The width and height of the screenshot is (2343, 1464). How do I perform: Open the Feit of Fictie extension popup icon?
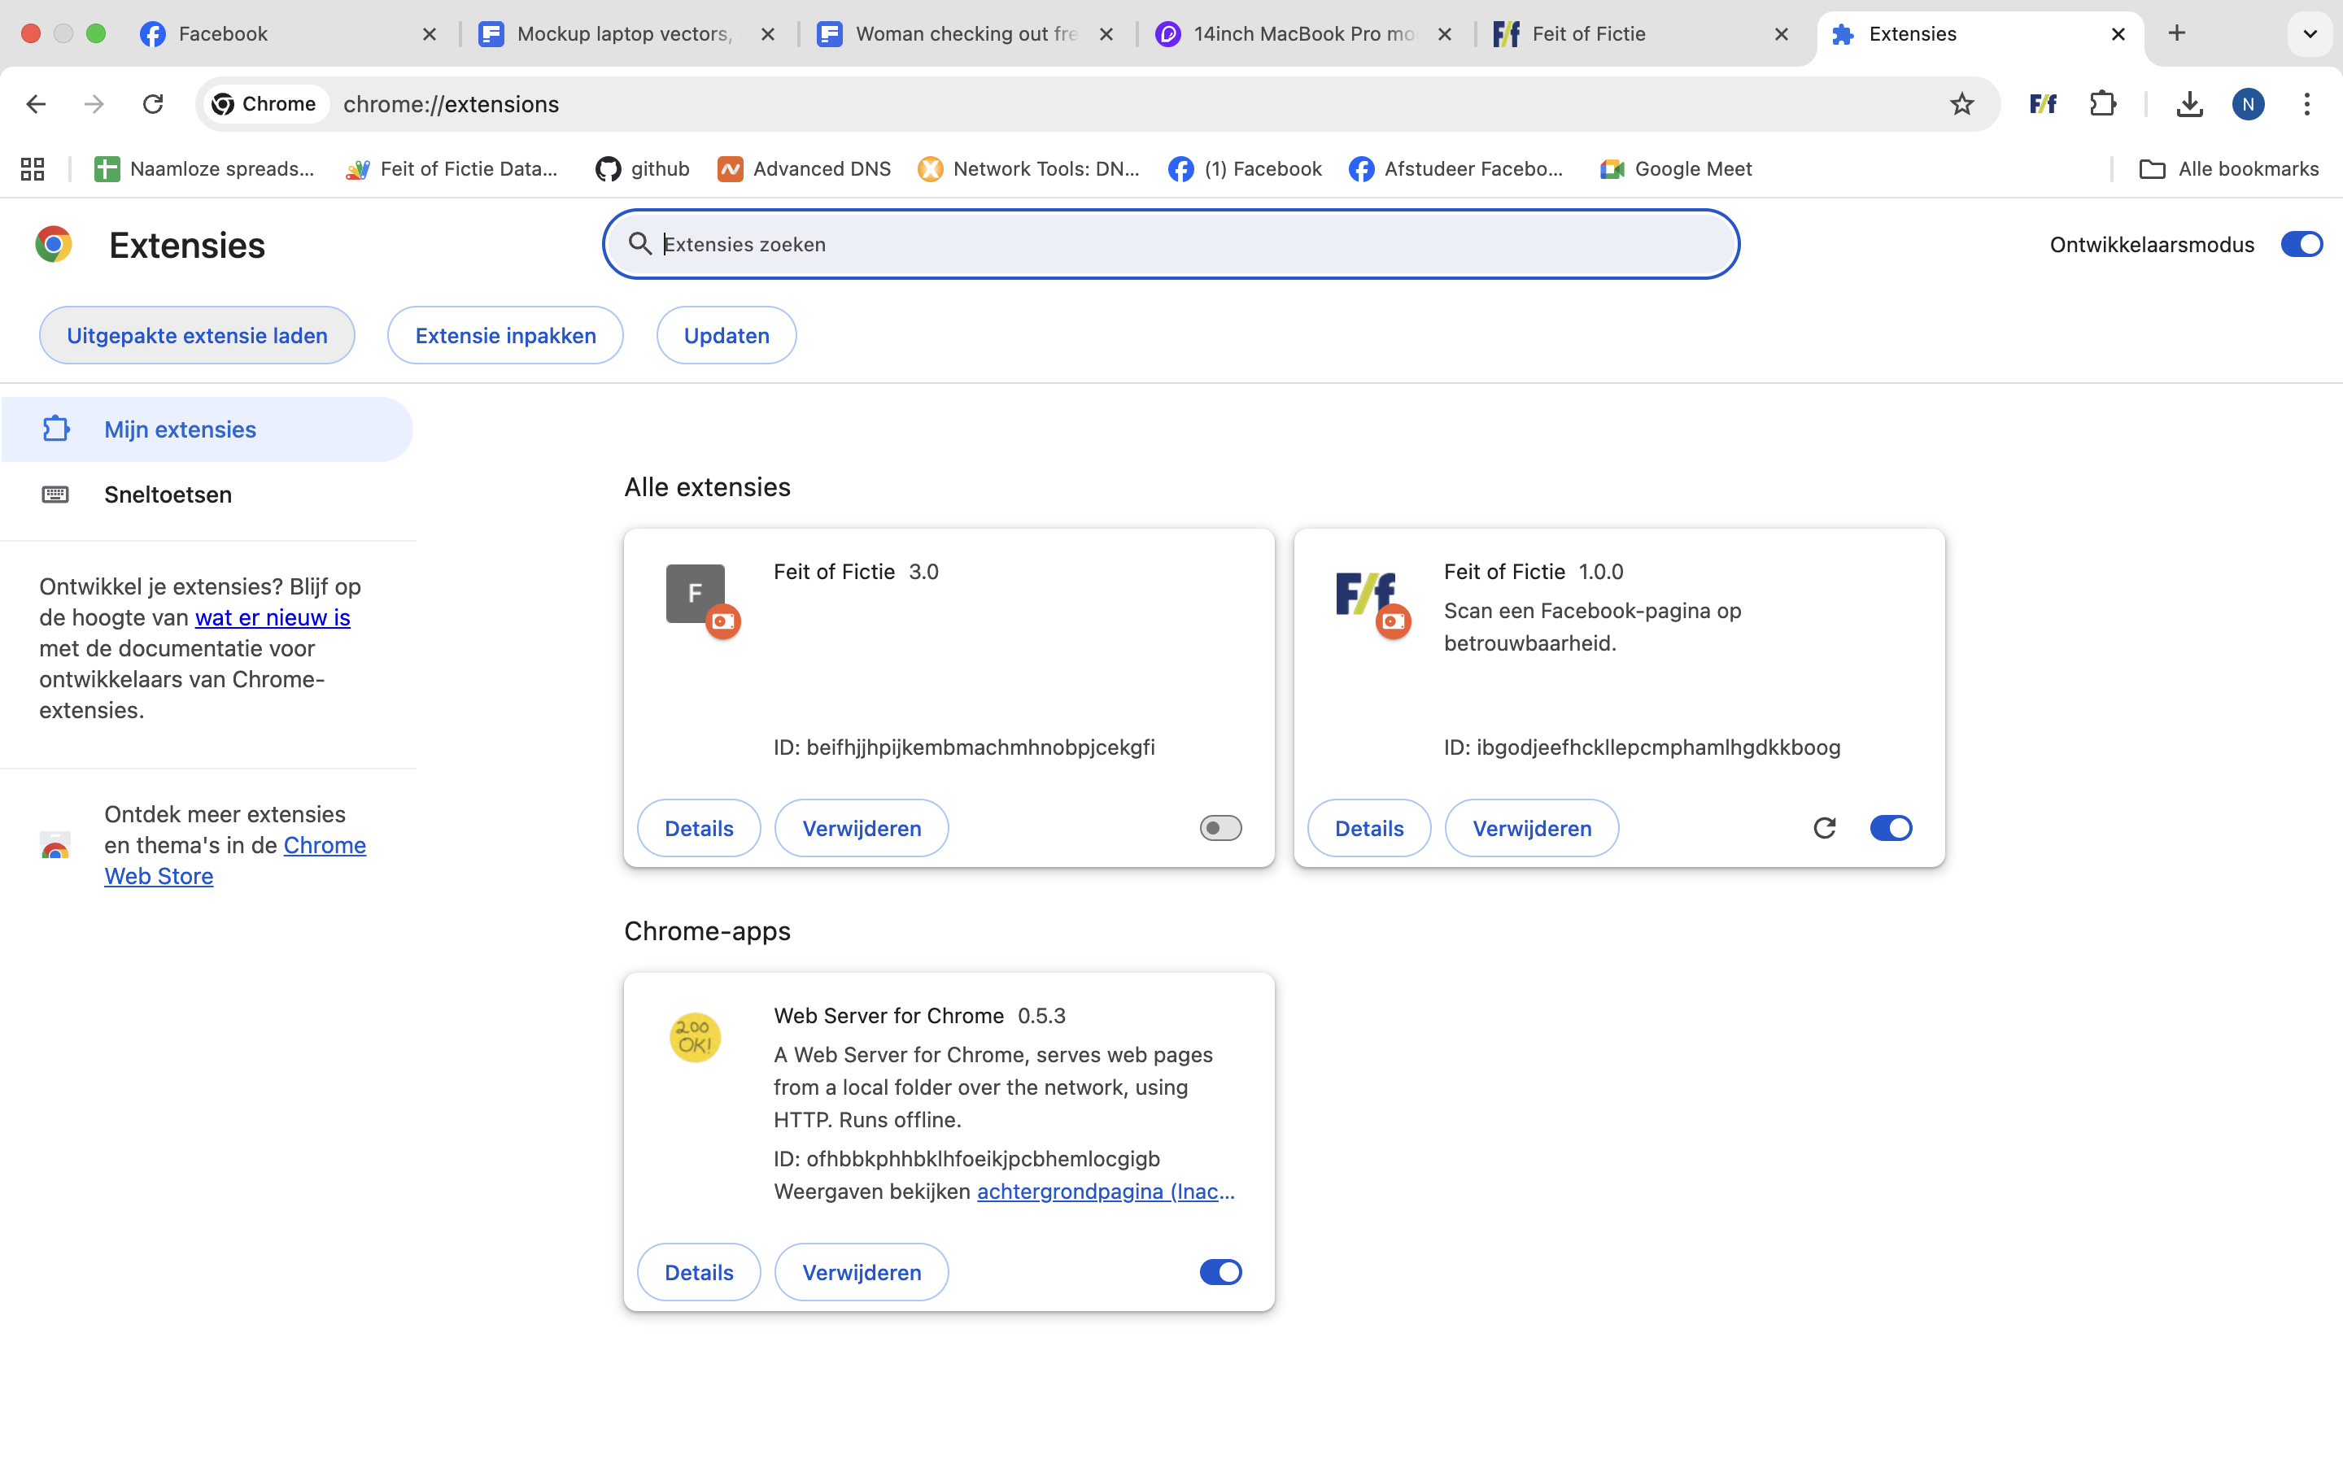(2043, 103)
